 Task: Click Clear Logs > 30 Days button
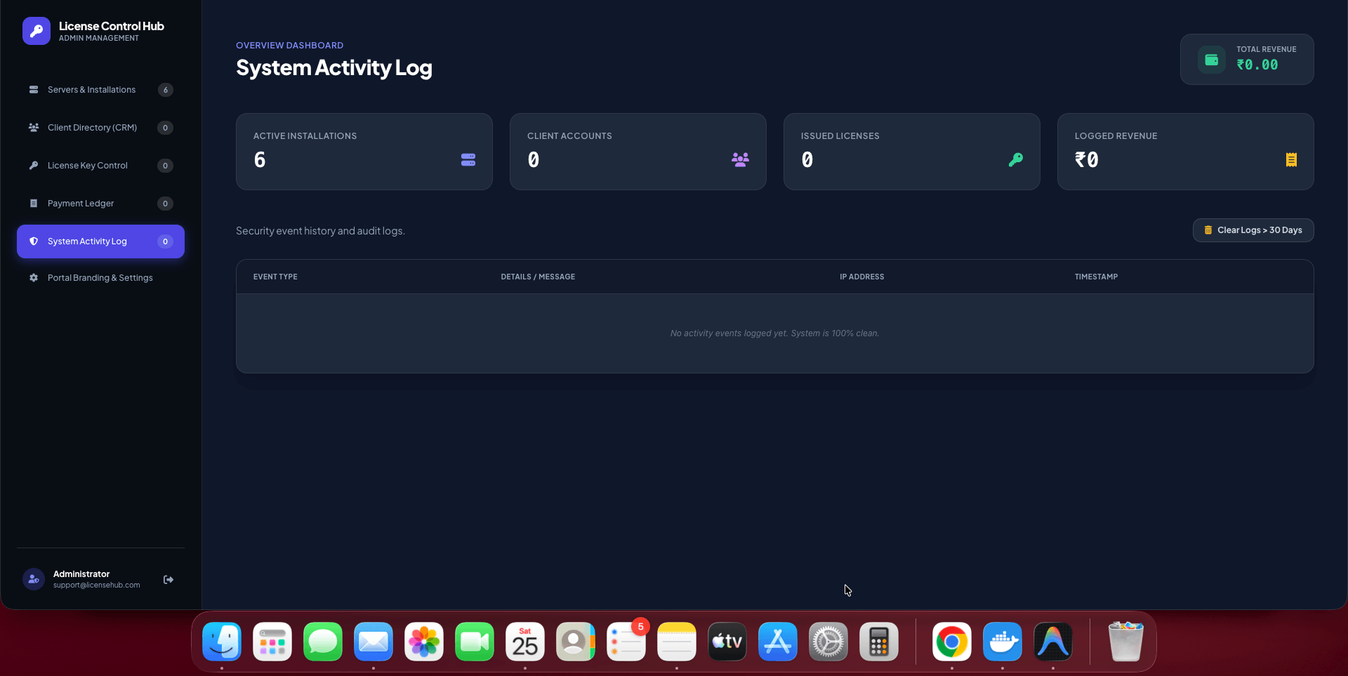[1253, 230]
